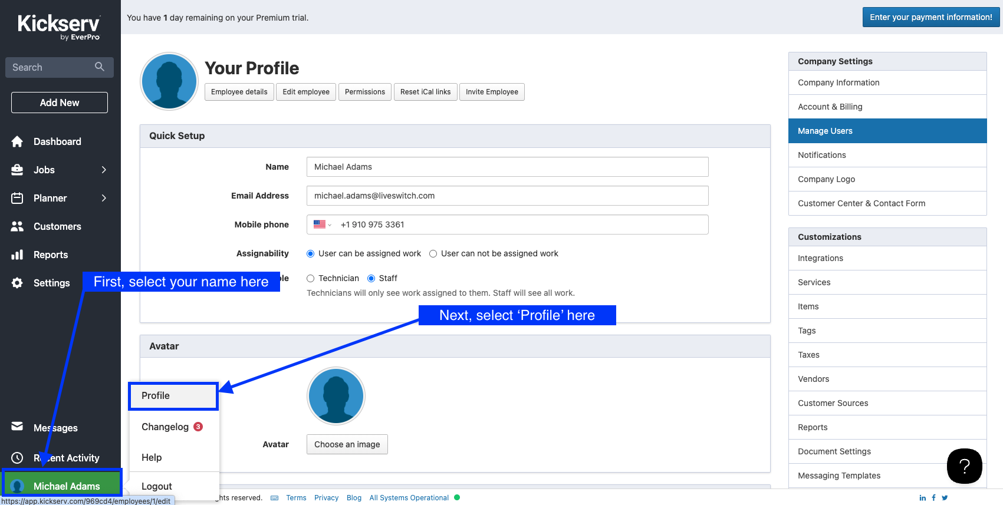Open Reports under Customizations
The height and width of the screenshot is (505, 1003).
[x=887, y=427]
